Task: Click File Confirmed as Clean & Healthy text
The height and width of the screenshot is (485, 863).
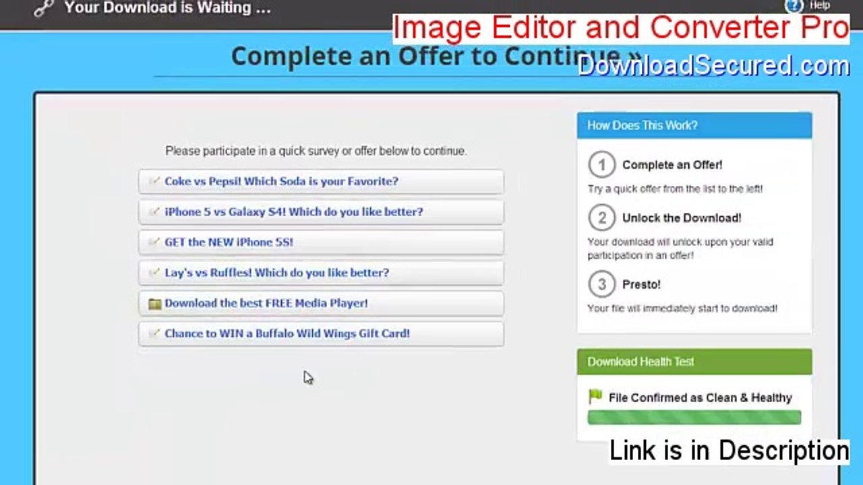Action: (700, 398)
